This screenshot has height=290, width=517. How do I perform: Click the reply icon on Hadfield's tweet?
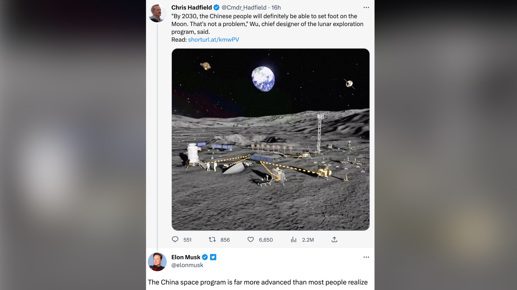(175, 240)
